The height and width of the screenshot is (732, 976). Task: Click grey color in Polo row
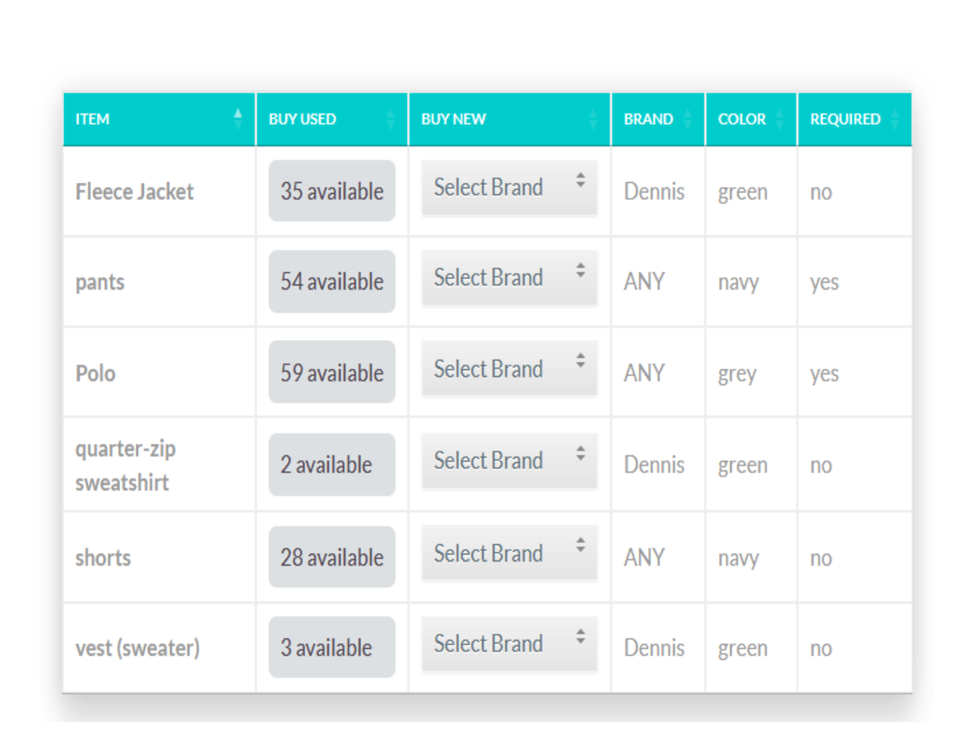coord(737,376)
